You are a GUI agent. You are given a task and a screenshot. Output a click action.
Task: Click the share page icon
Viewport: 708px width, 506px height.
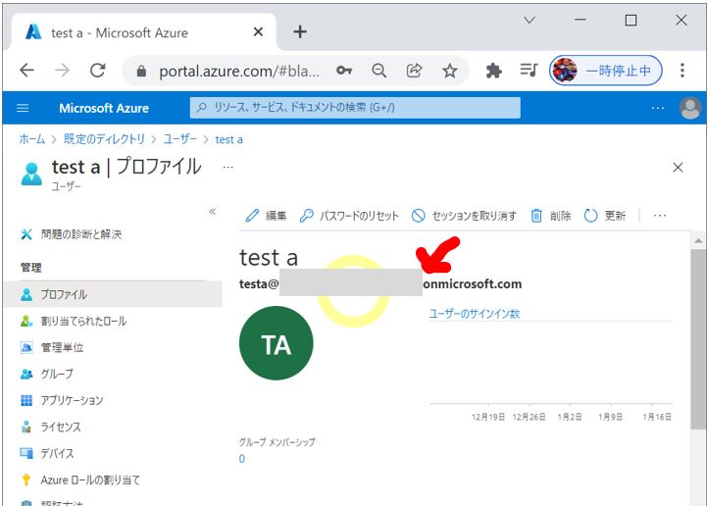[414, 71]
